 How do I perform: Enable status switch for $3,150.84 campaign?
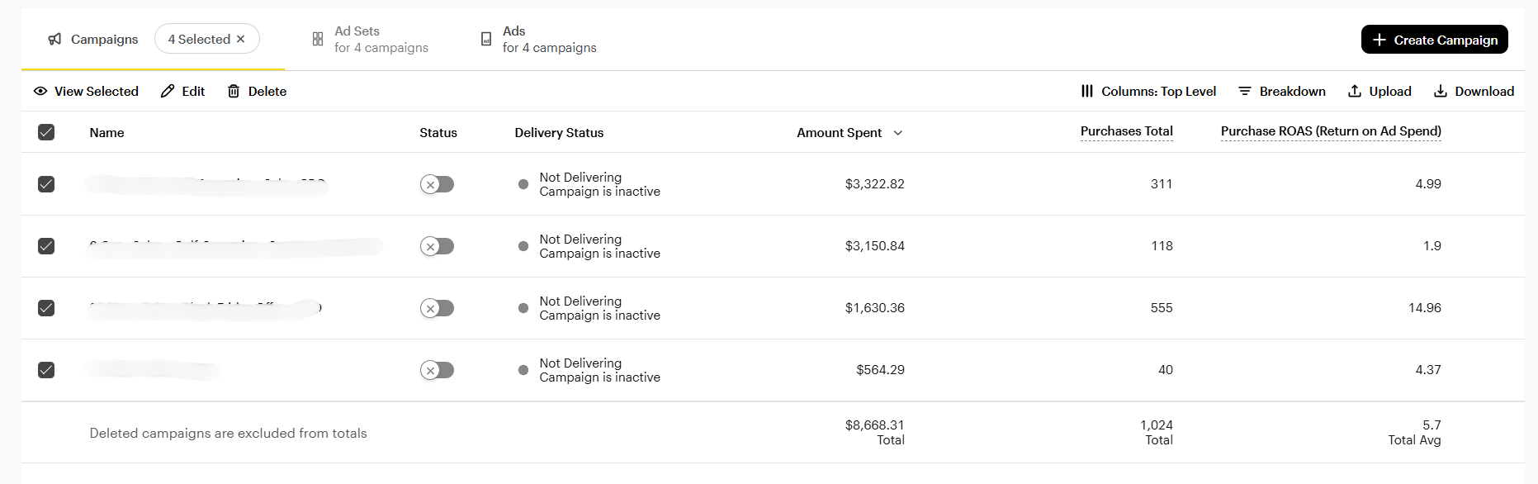pos(437,246)
